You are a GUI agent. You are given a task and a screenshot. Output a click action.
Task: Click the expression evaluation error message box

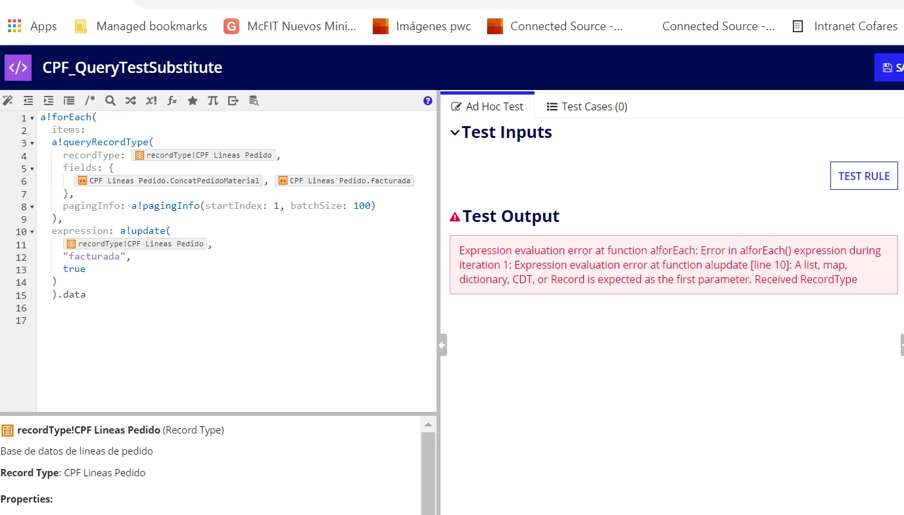click(674, 265)
